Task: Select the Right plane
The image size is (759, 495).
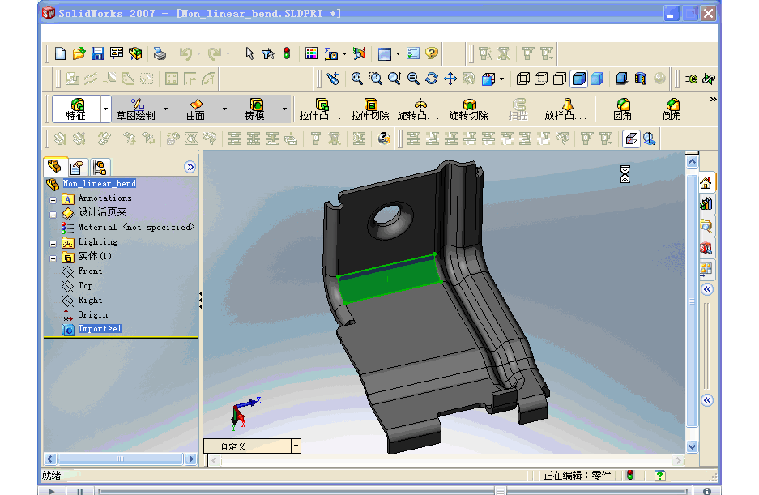Action: [90, 300]
